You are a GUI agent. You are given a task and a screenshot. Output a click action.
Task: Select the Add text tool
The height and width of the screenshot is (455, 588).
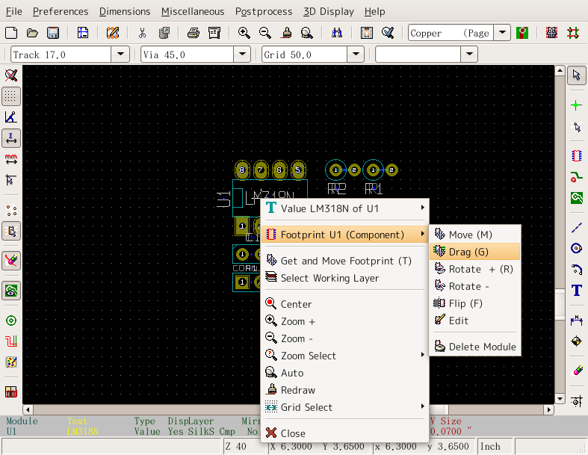[576, 291]
